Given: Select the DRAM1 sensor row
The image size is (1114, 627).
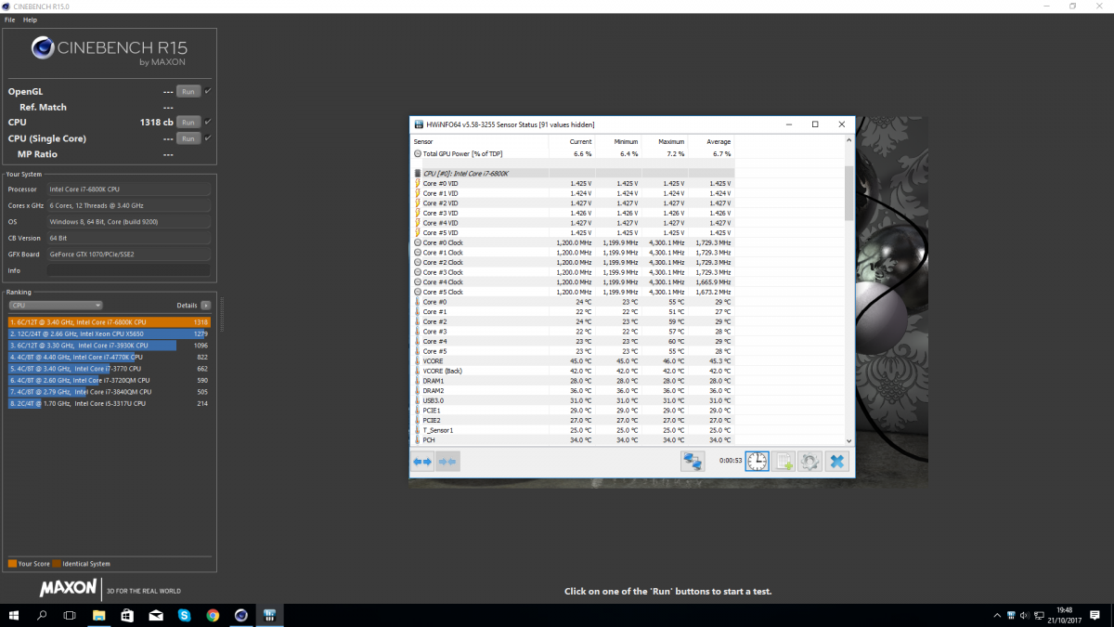Looking at the screenshot, I should coord(573,381).
